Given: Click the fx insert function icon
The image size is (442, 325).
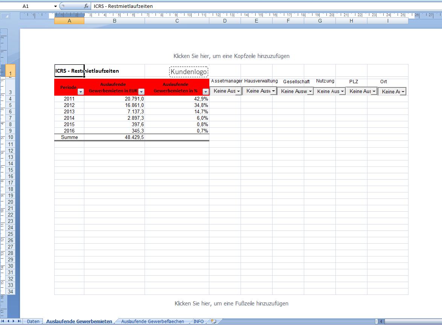Looking at the screenshot, I should [86, 6].
